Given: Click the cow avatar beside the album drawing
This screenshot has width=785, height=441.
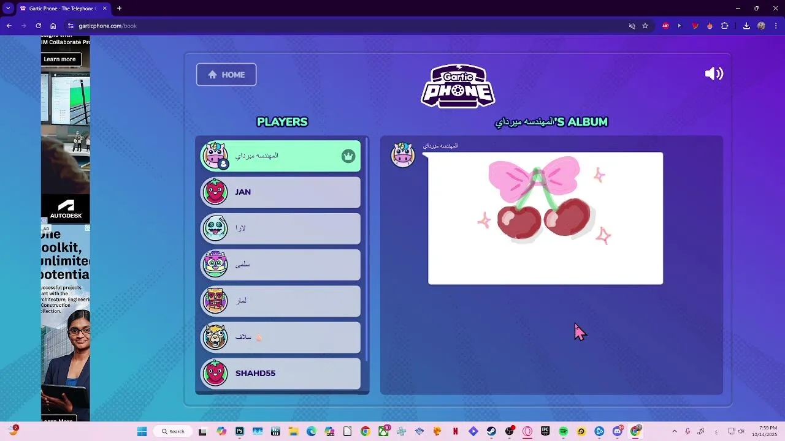Looking at the screenshot, I should pyautogui.click(x=403, y=155).
